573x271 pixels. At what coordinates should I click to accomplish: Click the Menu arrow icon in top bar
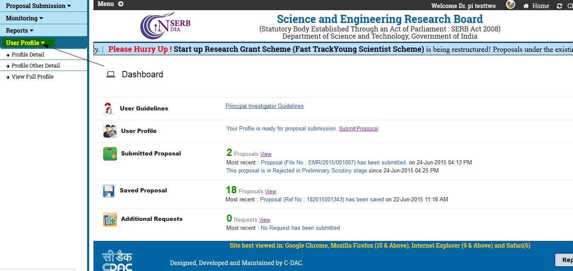pos(121,4)
